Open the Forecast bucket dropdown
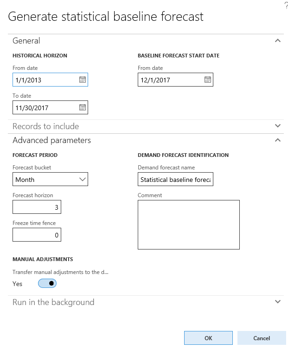This screenshot has height=349, width=288. 50,179
